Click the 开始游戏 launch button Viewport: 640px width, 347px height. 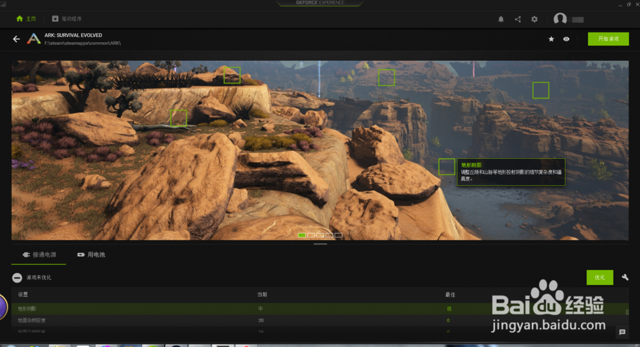608,39
